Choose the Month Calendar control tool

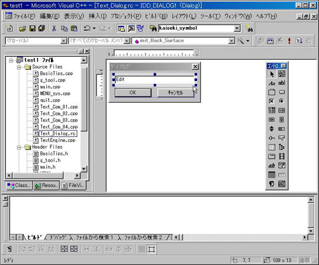pos(272,175)
